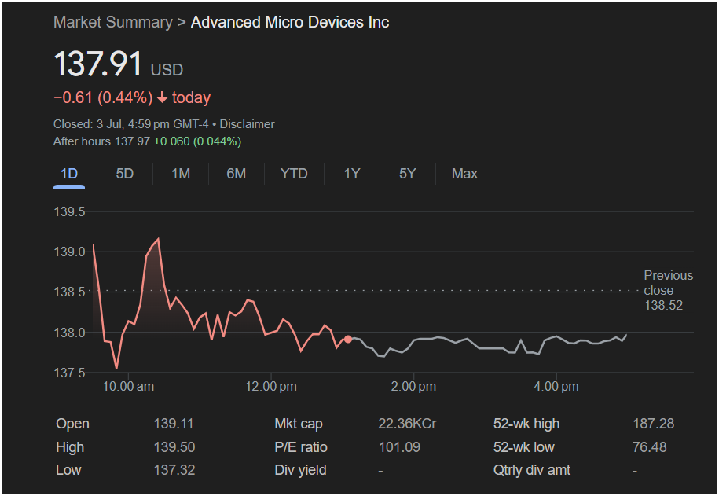Screen dimensions: 719x496
Task: Click the 138.5 y-axis label
Action: pos(69,292)
